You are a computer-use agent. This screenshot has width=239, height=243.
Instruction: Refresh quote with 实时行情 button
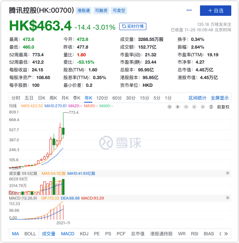coord(132,26)
